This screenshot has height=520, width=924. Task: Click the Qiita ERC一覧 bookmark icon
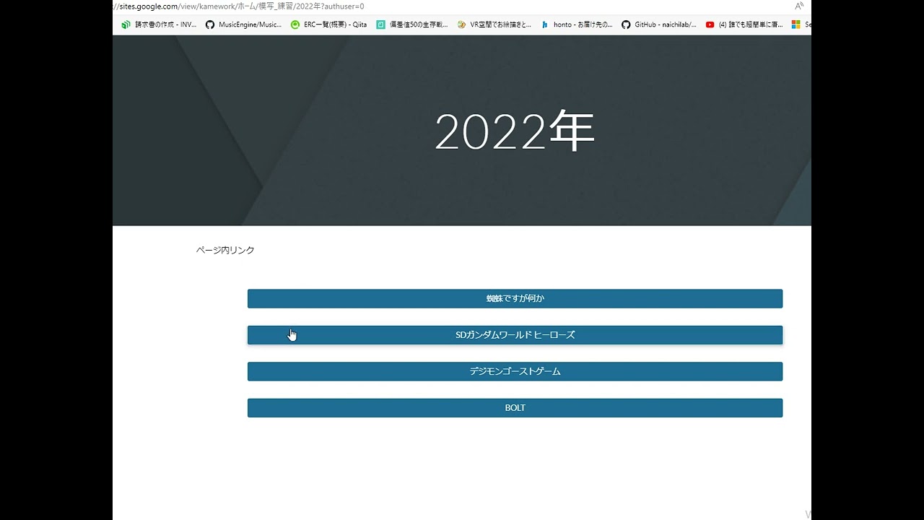pyautogui.click(x=295, y=25)
